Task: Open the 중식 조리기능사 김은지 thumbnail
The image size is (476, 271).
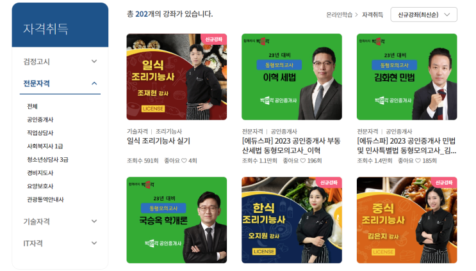Action: pyautogui.click(x=407, y=220)
